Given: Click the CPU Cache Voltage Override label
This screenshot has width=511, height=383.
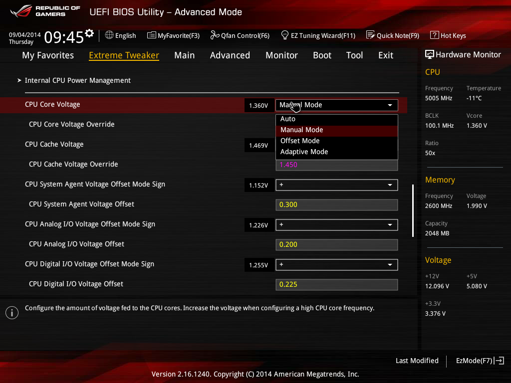Looking at the screenshot, I should 73,164.
